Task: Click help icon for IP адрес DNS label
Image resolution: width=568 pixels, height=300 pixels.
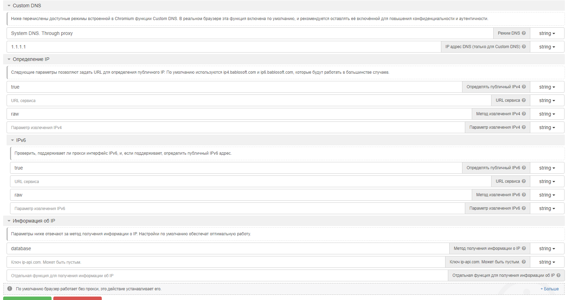Action: click(x=524, y=47)
